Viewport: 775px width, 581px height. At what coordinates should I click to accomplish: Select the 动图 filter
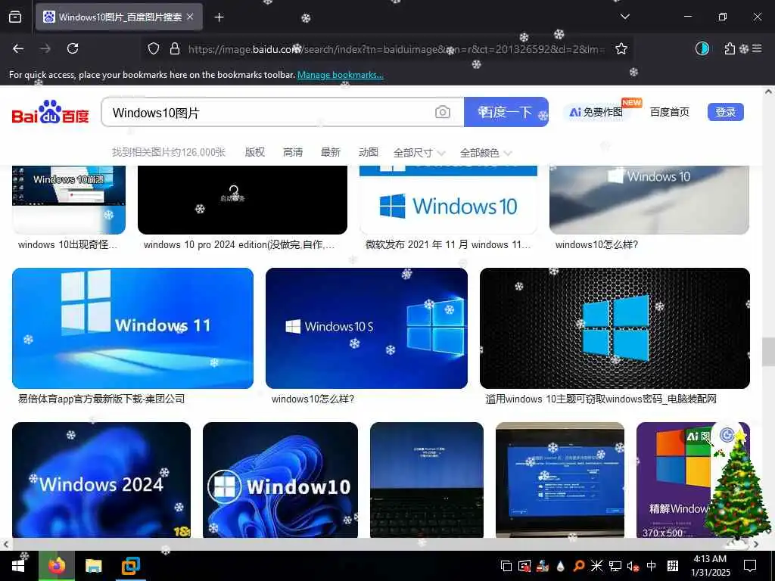pos(369,152)
